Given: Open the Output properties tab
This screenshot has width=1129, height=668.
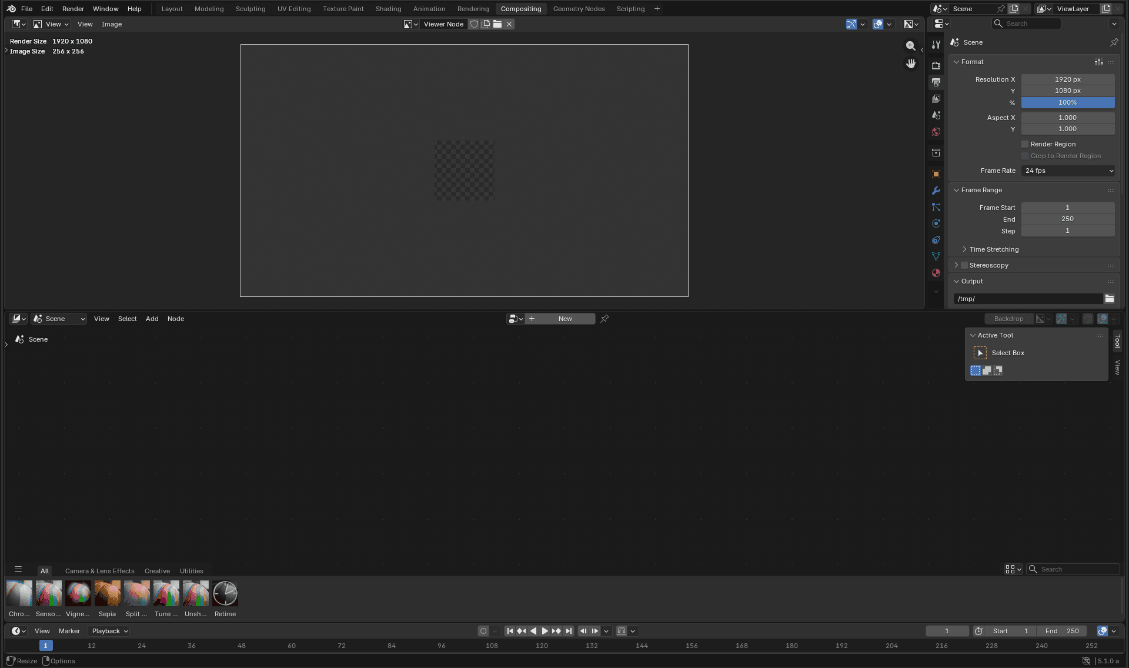Looking at the screenshot, I should tap(936, 82).
